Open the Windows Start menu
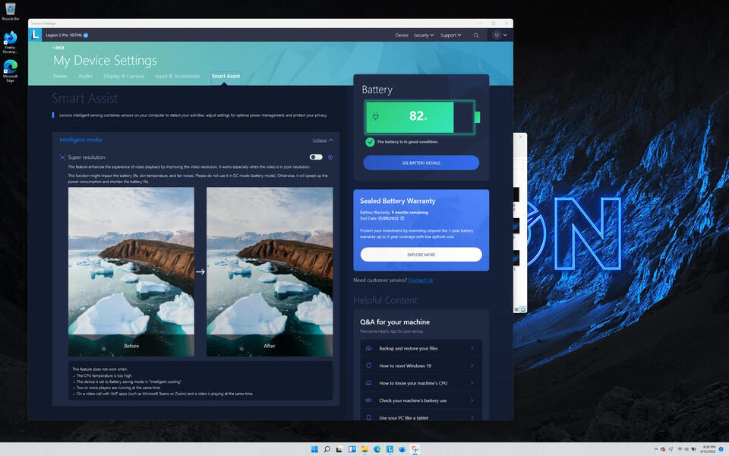This screenshot has height=456, width=729. (314, 449)
